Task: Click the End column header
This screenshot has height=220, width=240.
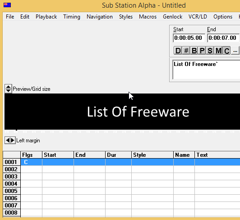Action: click(89, 155)
